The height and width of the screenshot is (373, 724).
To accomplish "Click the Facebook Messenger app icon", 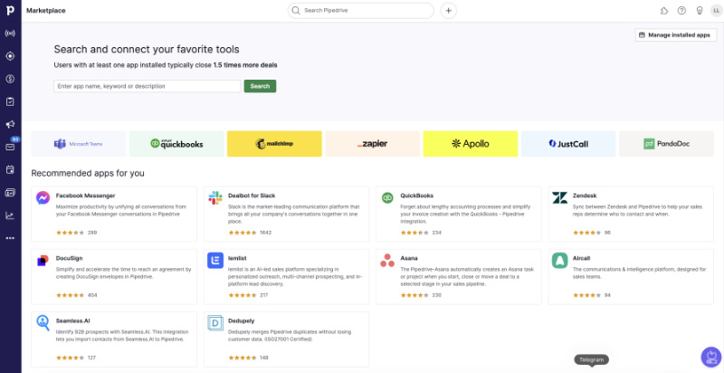I will (x=43, y=198).
